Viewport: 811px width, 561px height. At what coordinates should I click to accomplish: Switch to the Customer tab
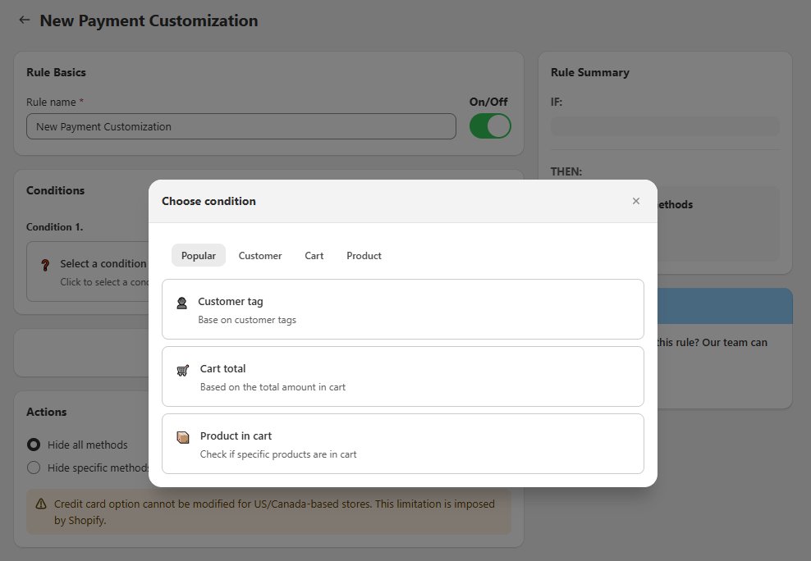tap(260, 255)
